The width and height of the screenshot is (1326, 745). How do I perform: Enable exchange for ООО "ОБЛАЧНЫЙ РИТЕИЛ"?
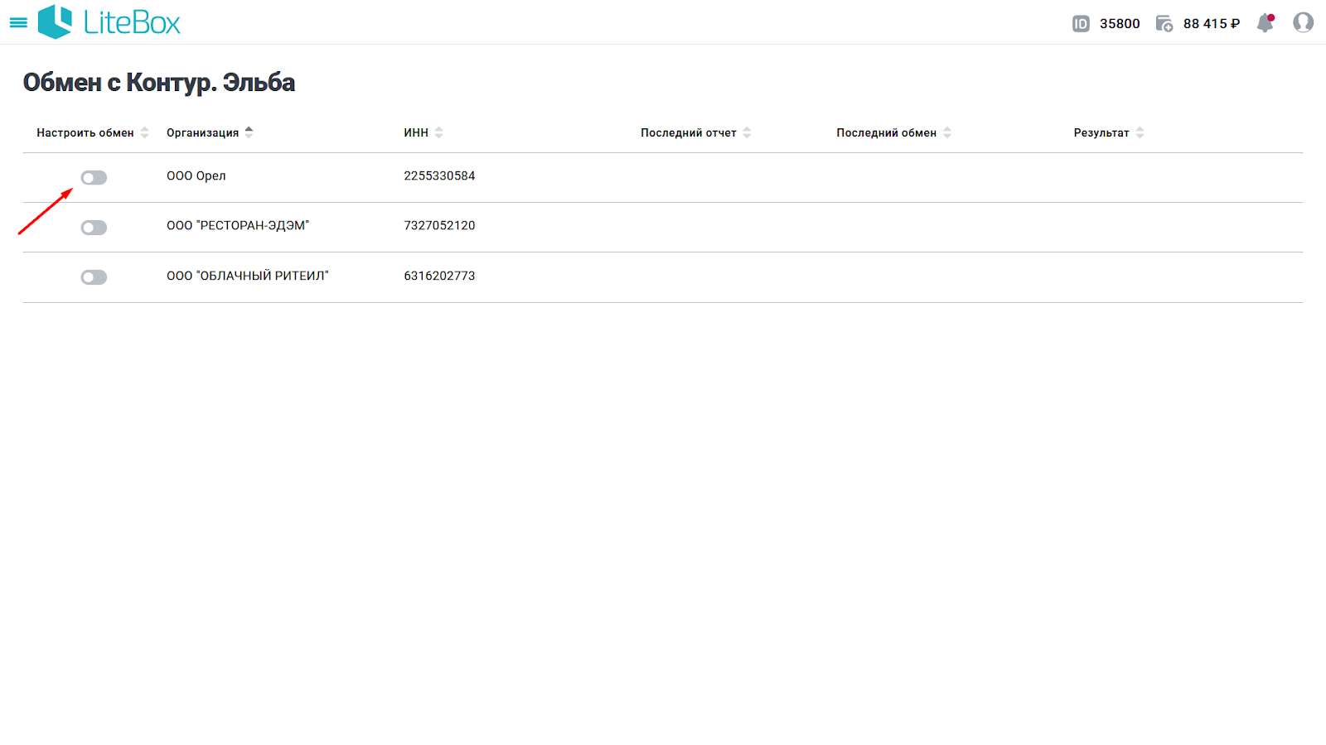(94, 277)
